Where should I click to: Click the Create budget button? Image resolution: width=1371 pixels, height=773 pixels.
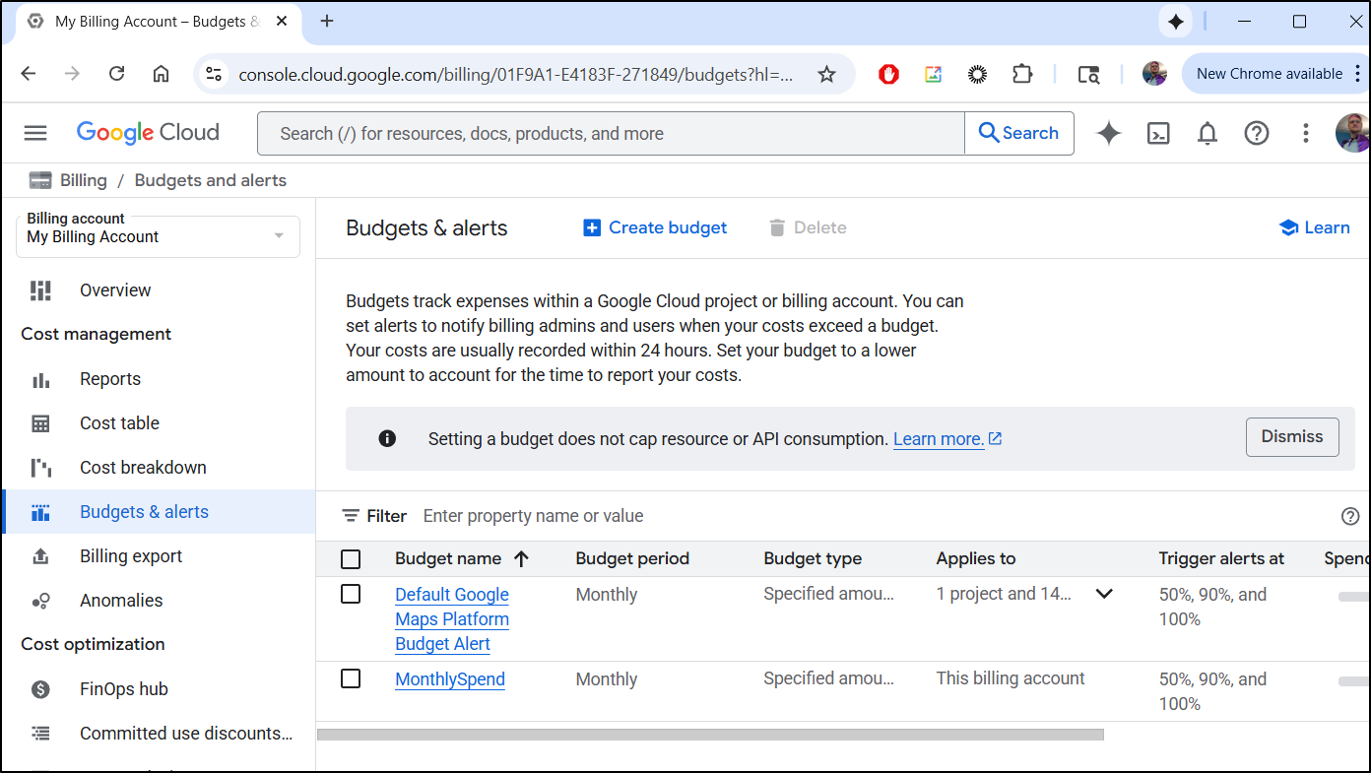[655, 227]
